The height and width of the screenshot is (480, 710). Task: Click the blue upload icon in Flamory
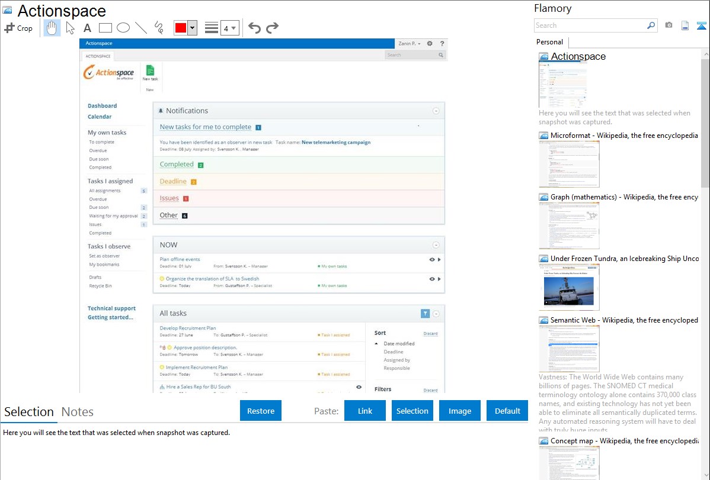701,26
